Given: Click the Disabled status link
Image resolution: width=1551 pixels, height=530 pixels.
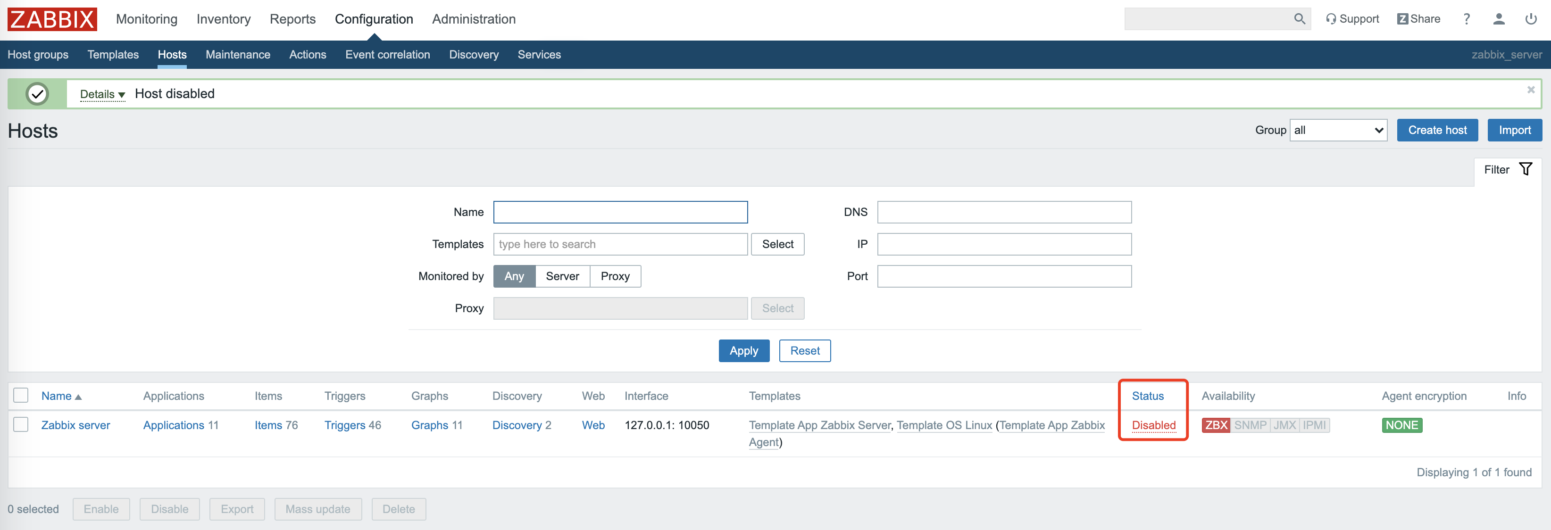Looking at the screenshot, I should tap(1154, 425).
